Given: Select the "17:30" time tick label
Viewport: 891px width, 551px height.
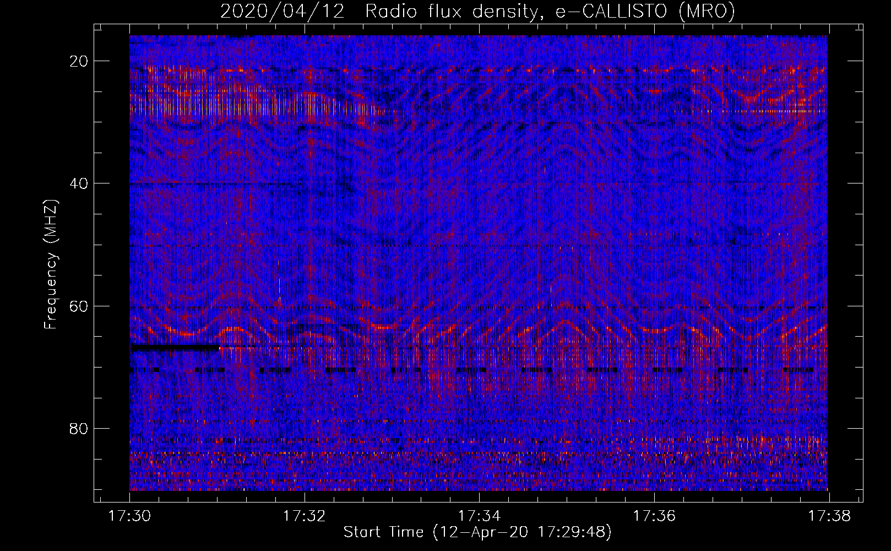Looking at the screenshot, I should coord(129,516).
